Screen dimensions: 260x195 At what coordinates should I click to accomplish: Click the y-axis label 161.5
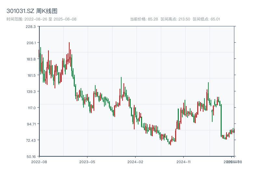tap(32, 75)
